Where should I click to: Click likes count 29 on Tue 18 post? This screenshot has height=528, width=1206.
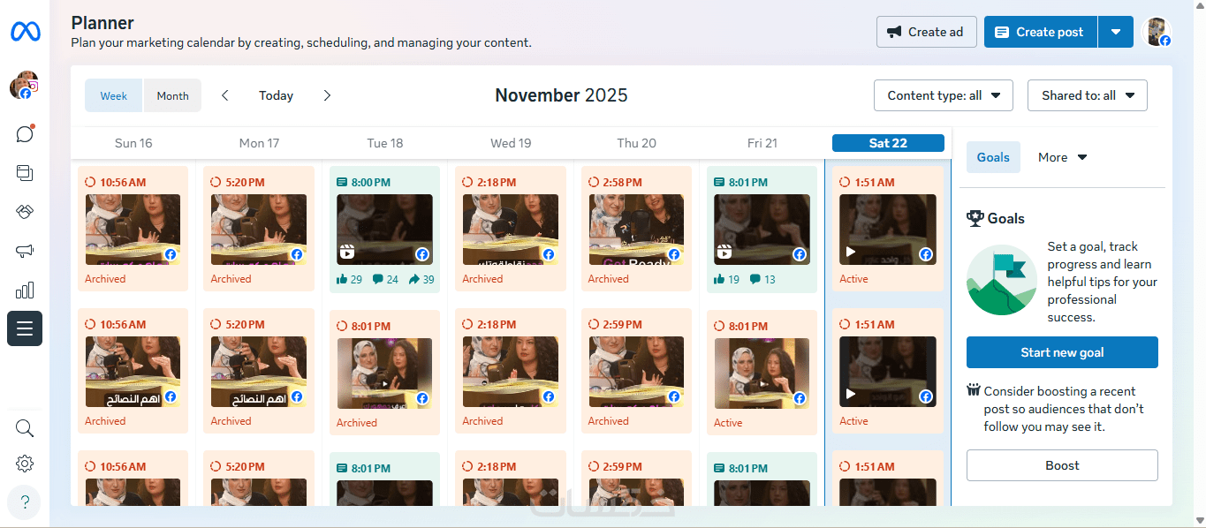[350, 279]
